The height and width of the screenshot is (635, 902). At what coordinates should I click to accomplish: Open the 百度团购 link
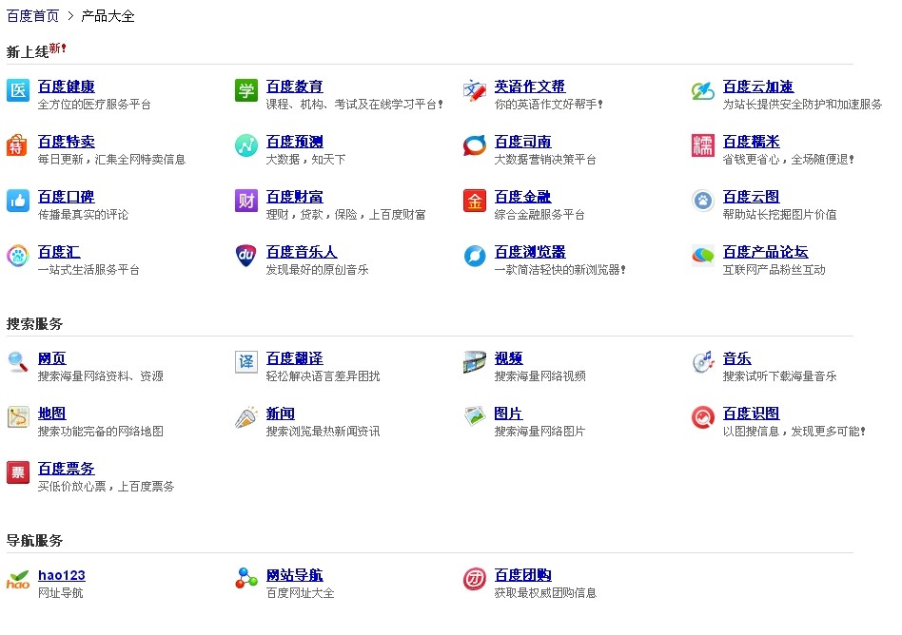(x=523, y=575)
